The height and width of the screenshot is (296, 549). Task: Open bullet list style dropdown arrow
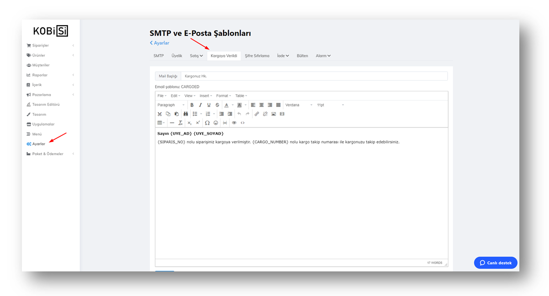point(201,114)
